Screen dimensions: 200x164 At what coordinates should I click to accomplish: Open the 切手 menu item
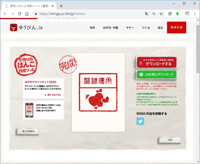click(92, 27)
